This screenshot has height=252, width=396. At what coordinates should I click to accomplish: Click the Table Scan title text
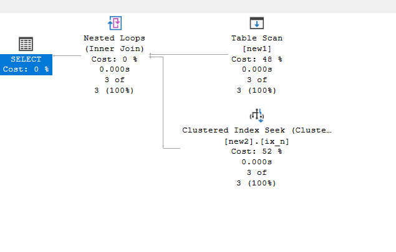(257, 38)
